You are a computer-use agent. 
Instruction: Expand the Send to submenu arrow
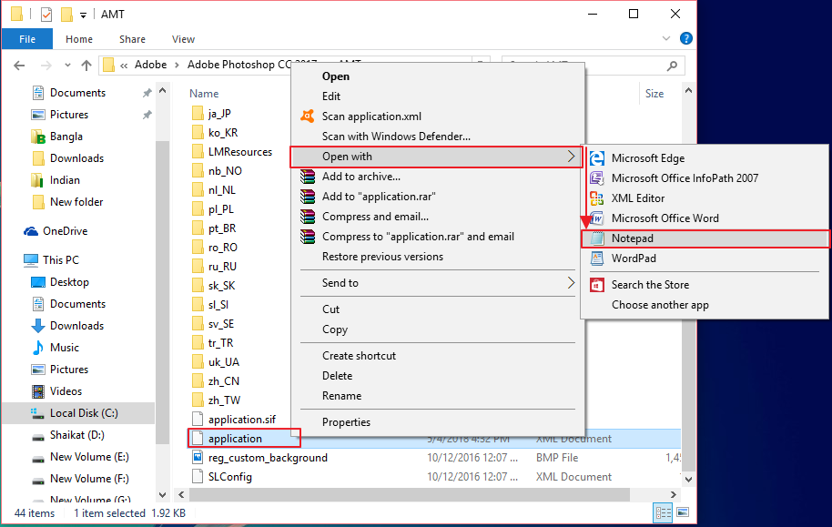571,283
